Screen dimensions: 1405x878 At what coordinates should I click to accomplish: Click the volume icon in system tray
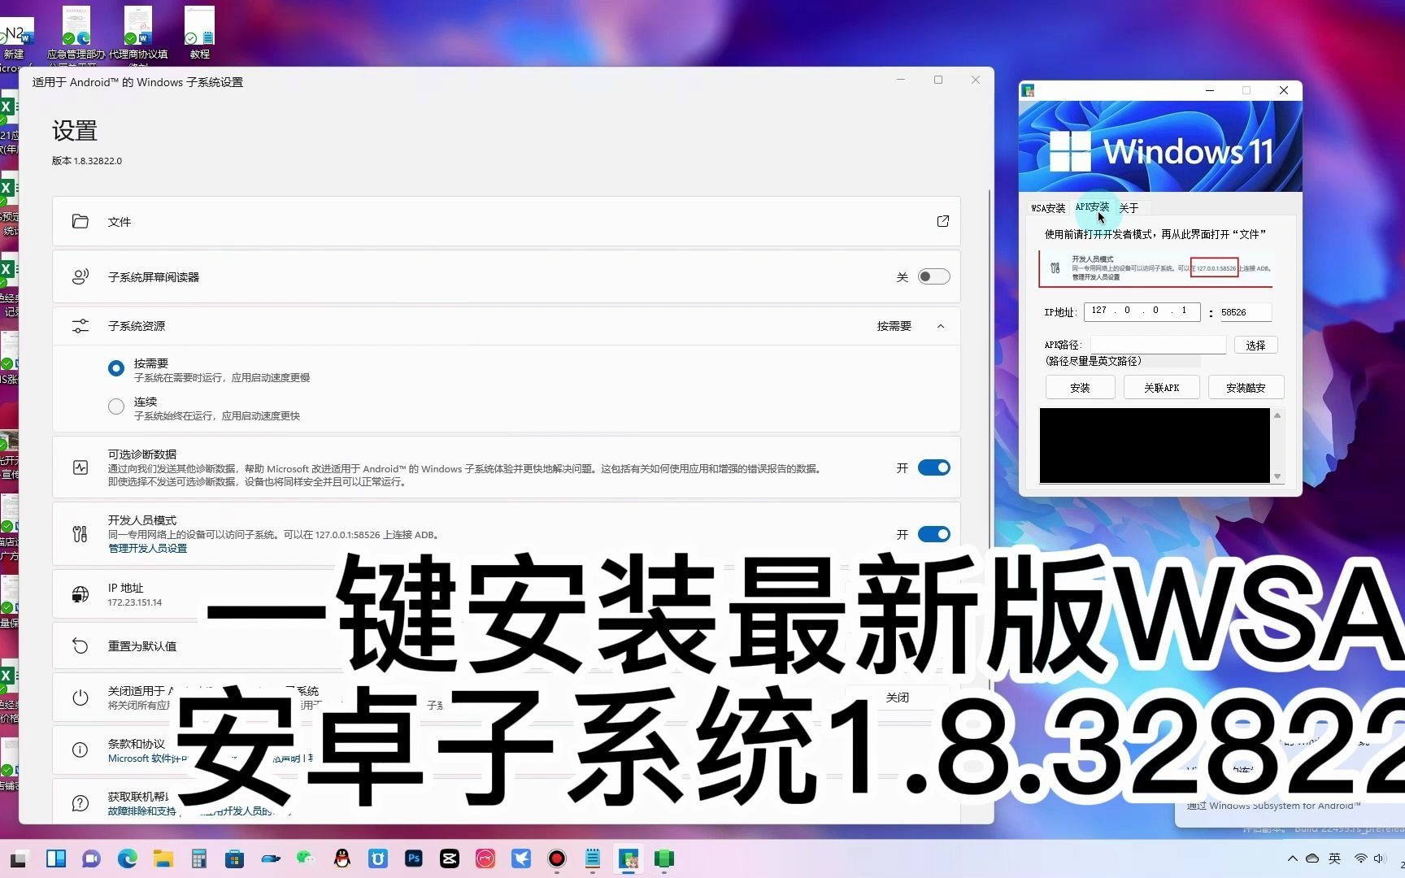(1379, 858)
